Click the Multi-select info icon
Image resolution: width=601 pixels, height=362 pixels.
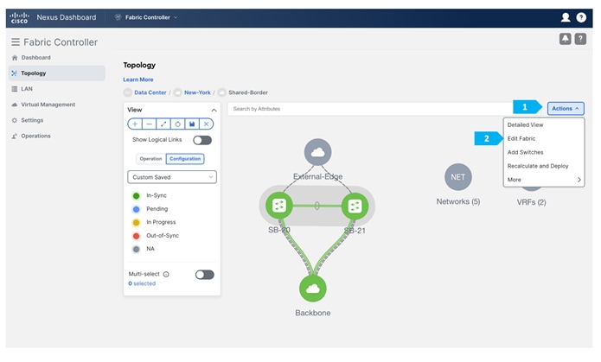[x=166, y=274]
